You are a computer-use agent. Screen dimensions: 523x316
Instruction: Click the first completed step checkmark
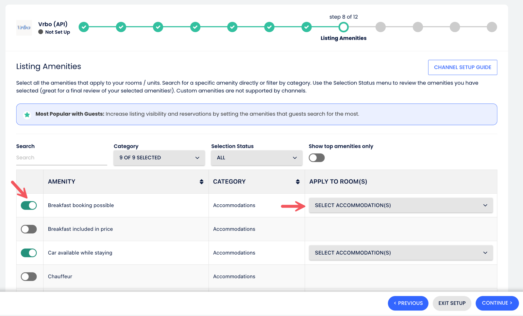click(84, 27)
